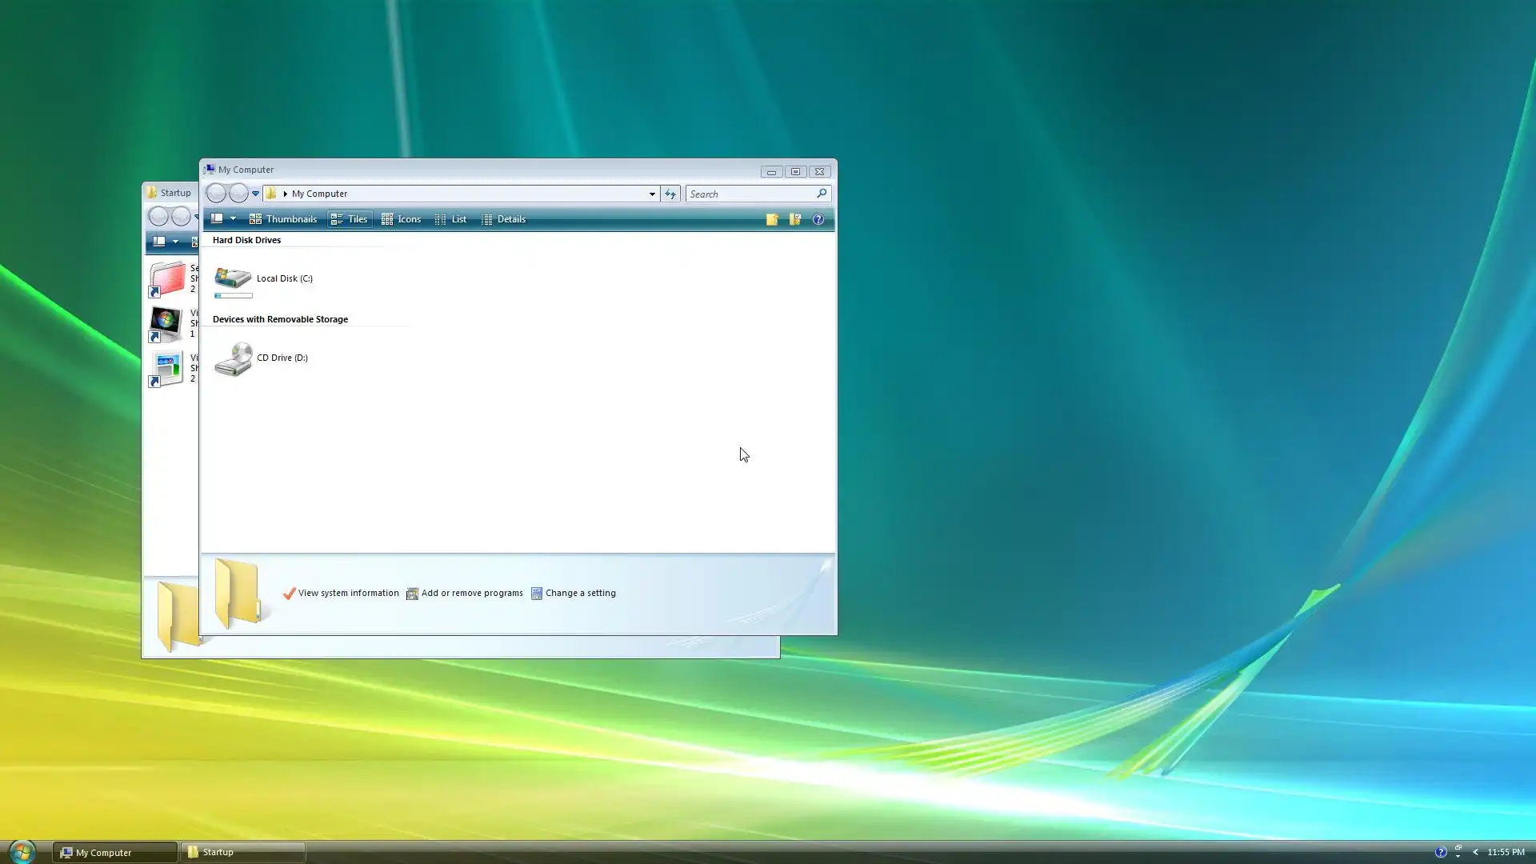This screenshot has height=864, width=1536.
Task: Switch view to Tiles
Action: [350, 219]
